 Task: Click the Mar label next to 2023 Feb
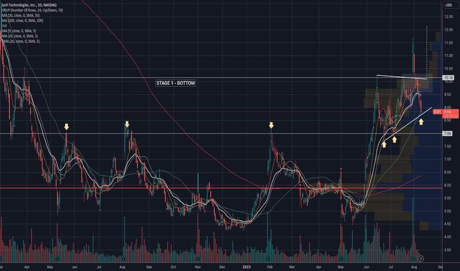click(x=292, y=267)
